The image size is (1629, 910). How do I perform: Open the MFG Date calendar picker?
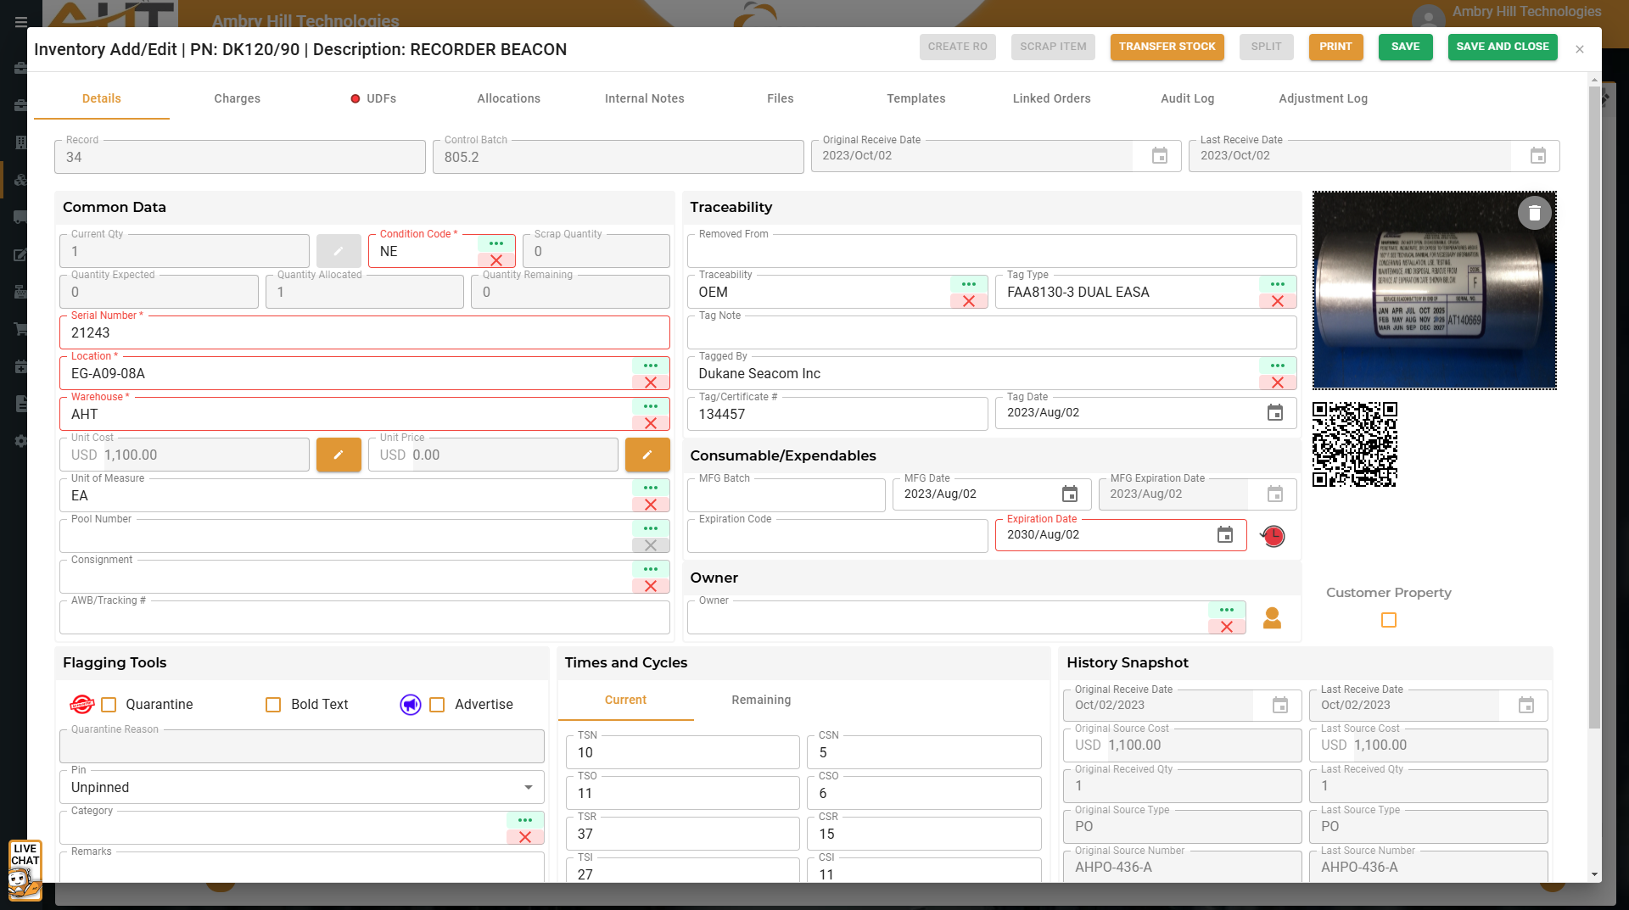click(x=1069, y=494)
